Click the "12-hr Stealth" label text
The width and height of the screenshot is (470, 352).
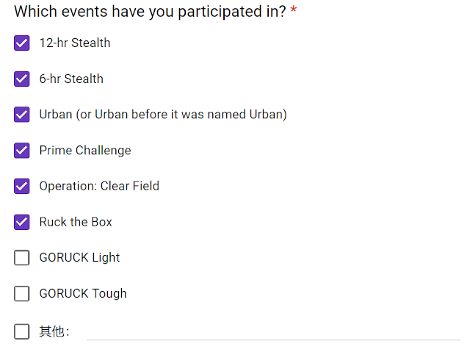(x=75, y=43)
